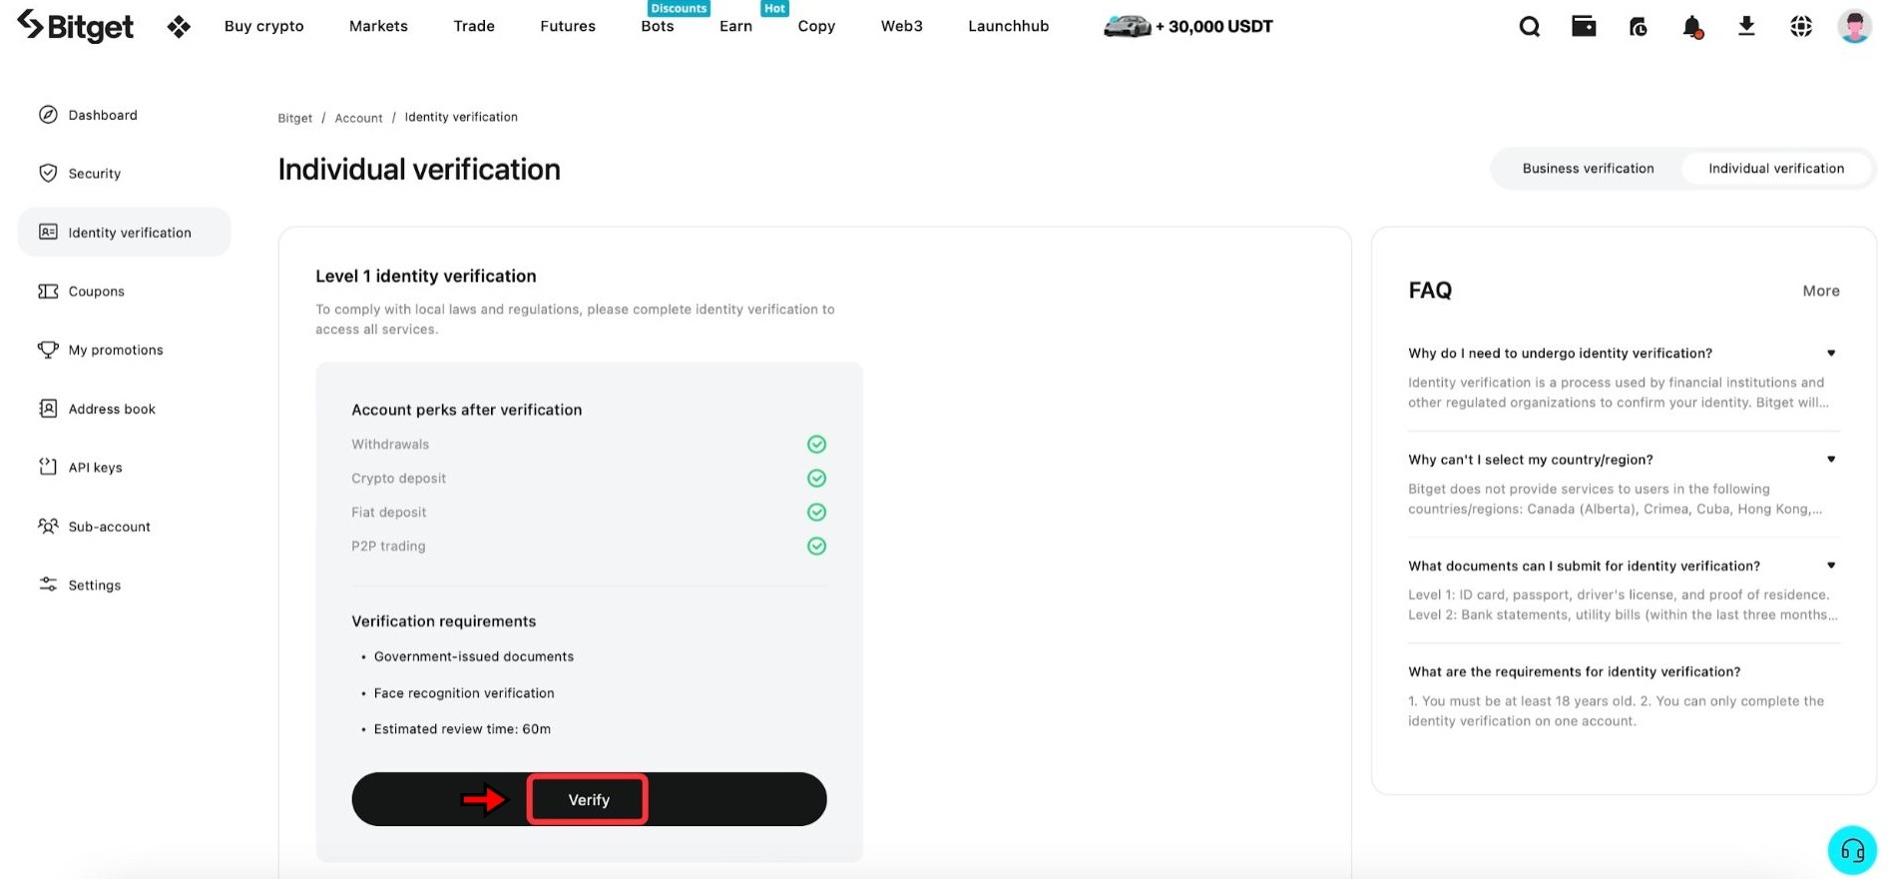Open My promotions in the sidebar
This screenshot has height=879, width=1889.
116,350
